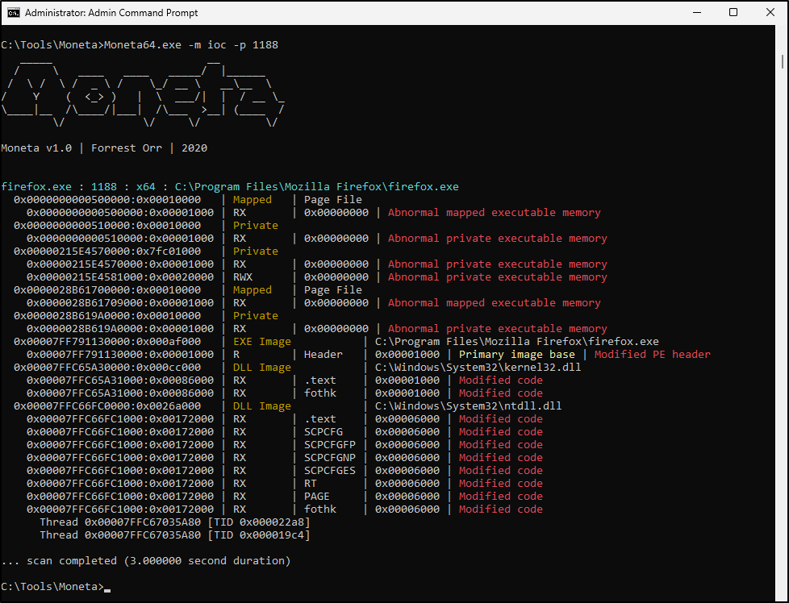Click 'fothk' section on the 0x00007FFC65A31000 row

[320, 393]
